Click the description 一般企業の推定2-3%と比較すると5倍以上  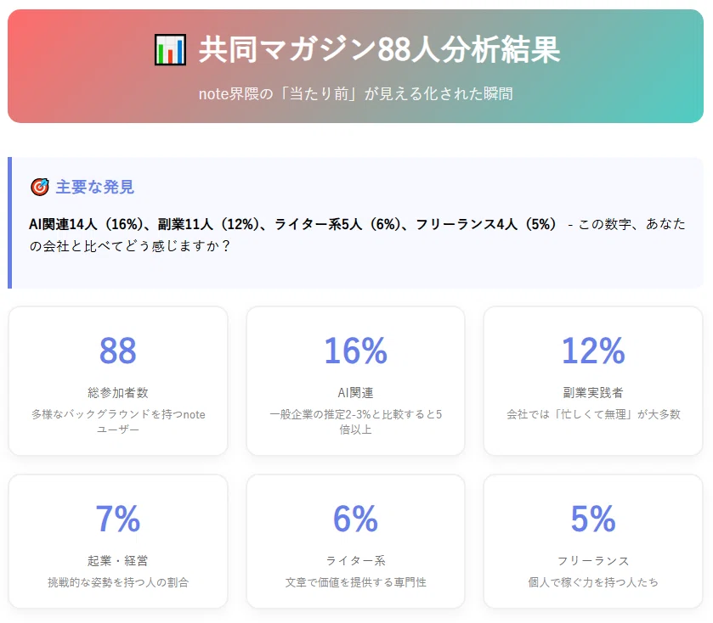(x=355, y=422)
